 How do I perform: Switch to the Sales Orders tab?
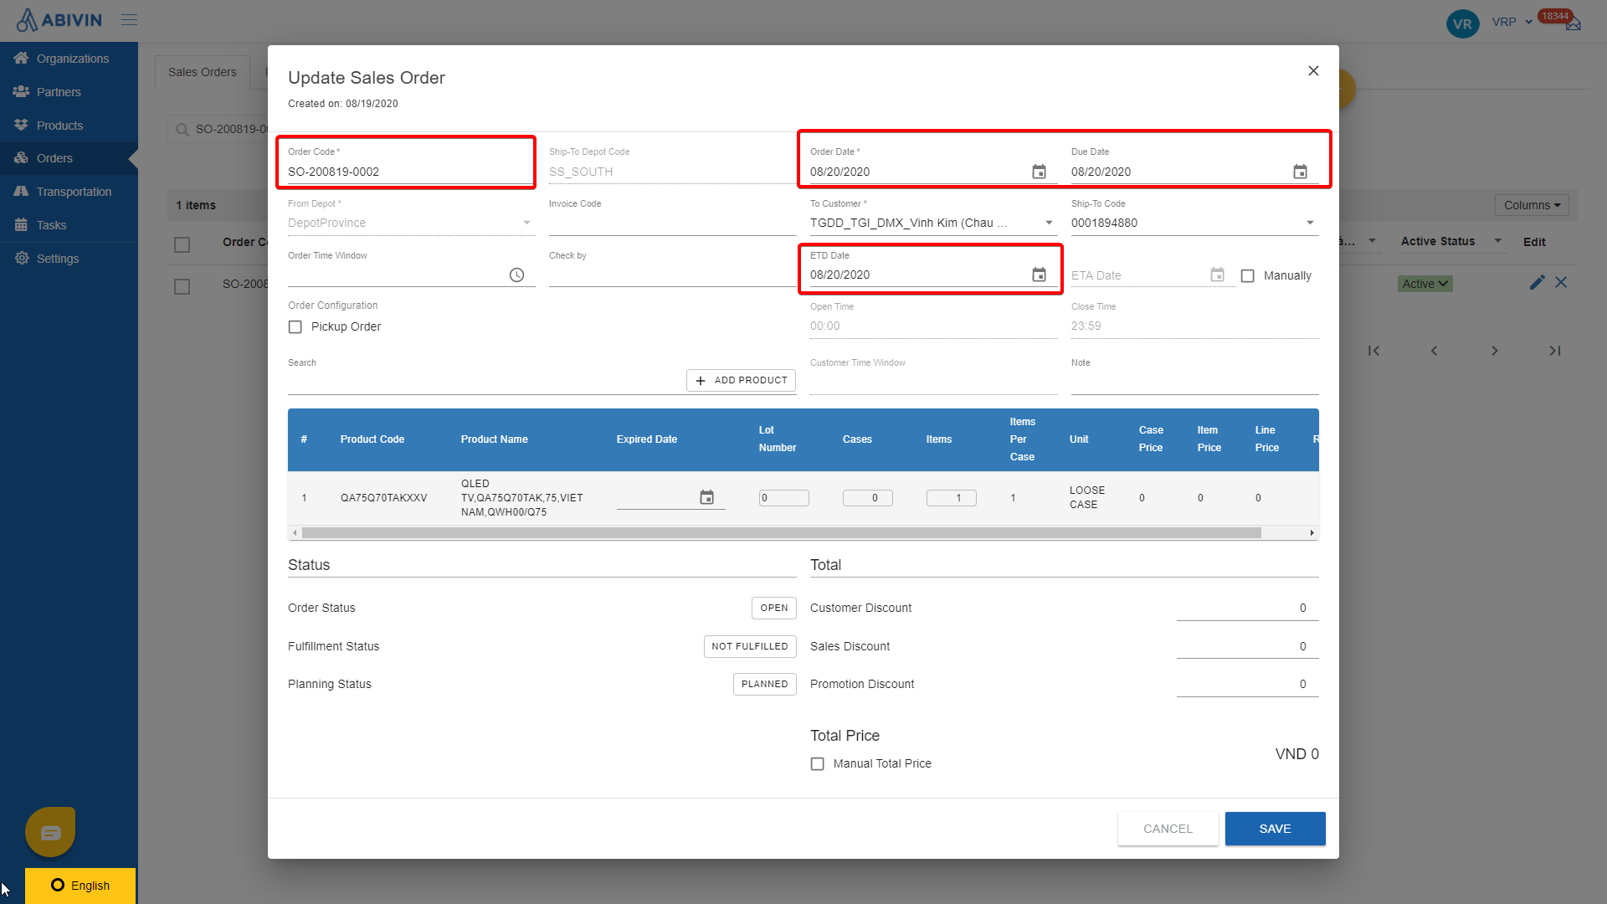click(202, 72)
